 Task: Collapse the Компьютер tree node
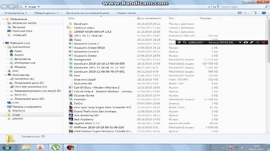point(5,75)
